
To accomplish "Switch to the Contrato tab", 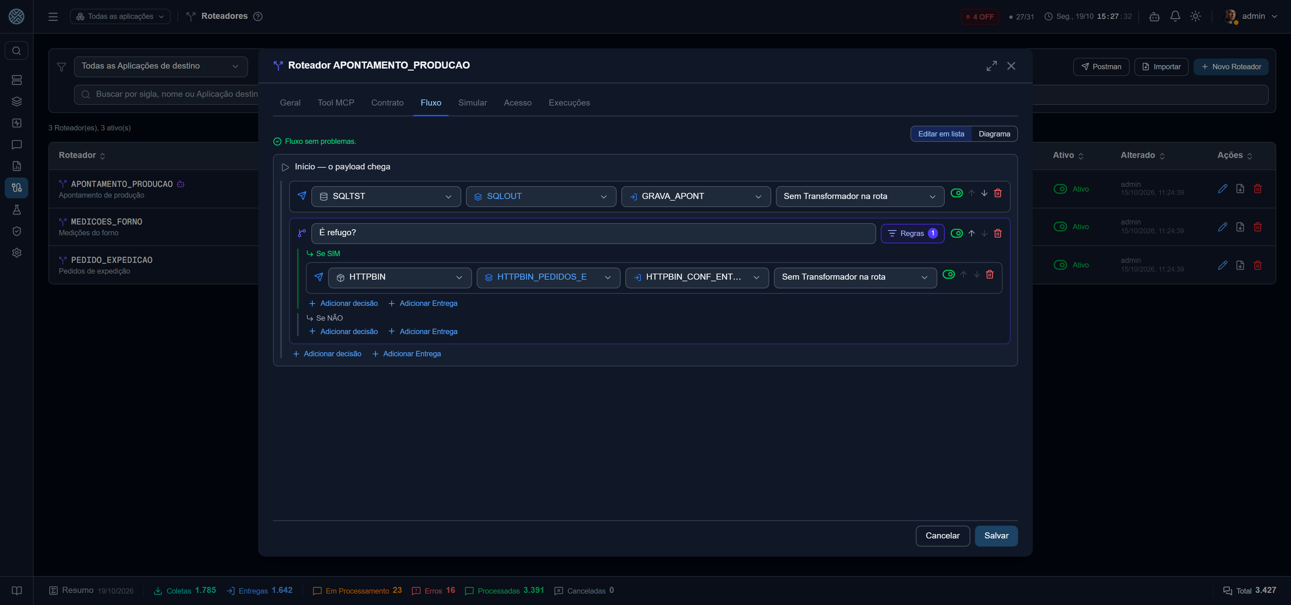I will 387,103.
